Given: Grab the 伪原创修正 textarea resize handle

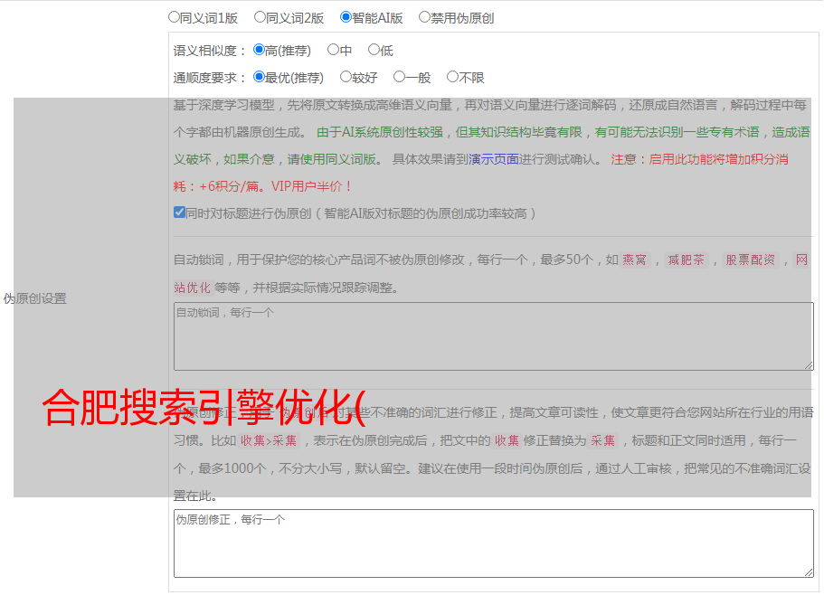Looking at the screenshot, I should click(809, 572).
